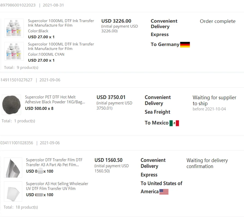Click the USD 1560.50 order total
Screen dimensions: 244x217
click(x=108, y=160)
